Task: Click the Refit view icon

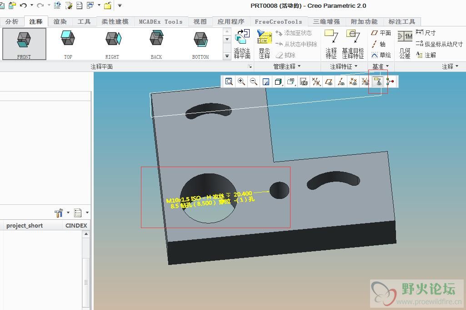Action: click(229, 81)
